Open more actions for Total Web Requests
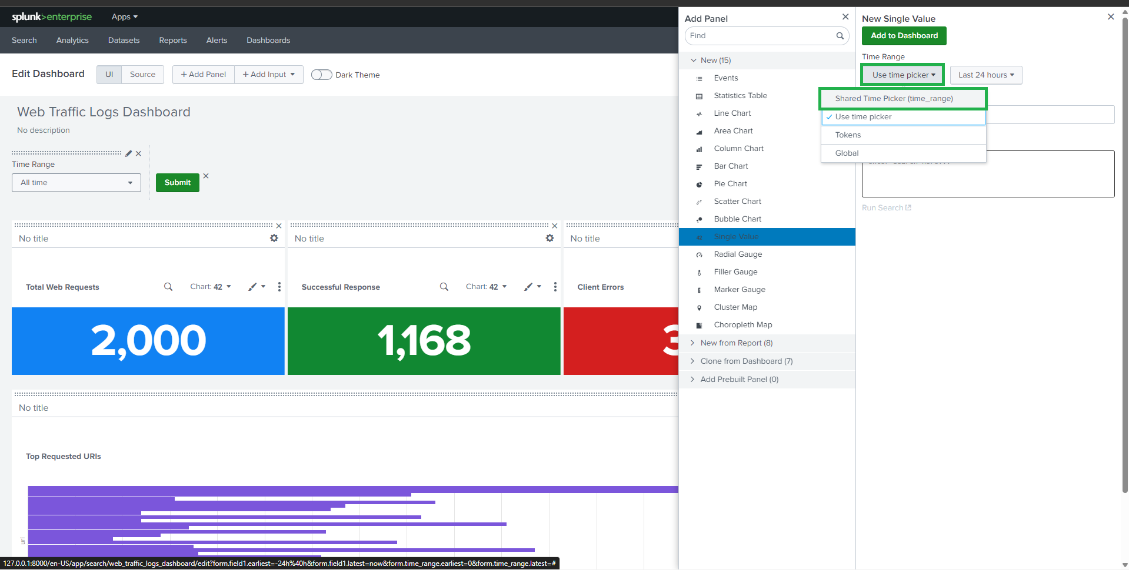1129x570 pixels. [x=279, y=287]
